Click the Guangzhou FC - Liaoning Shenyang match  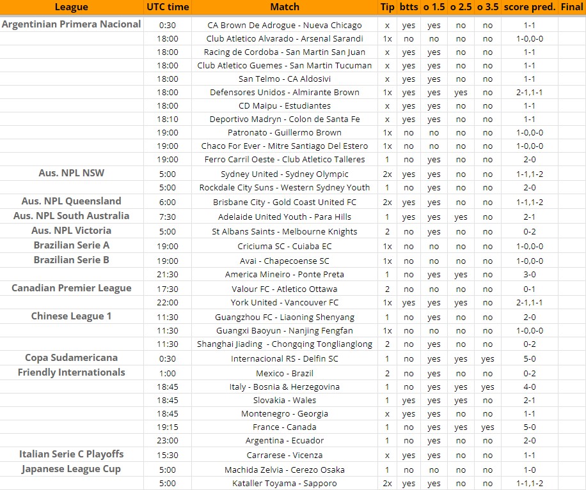coord(285,318)
